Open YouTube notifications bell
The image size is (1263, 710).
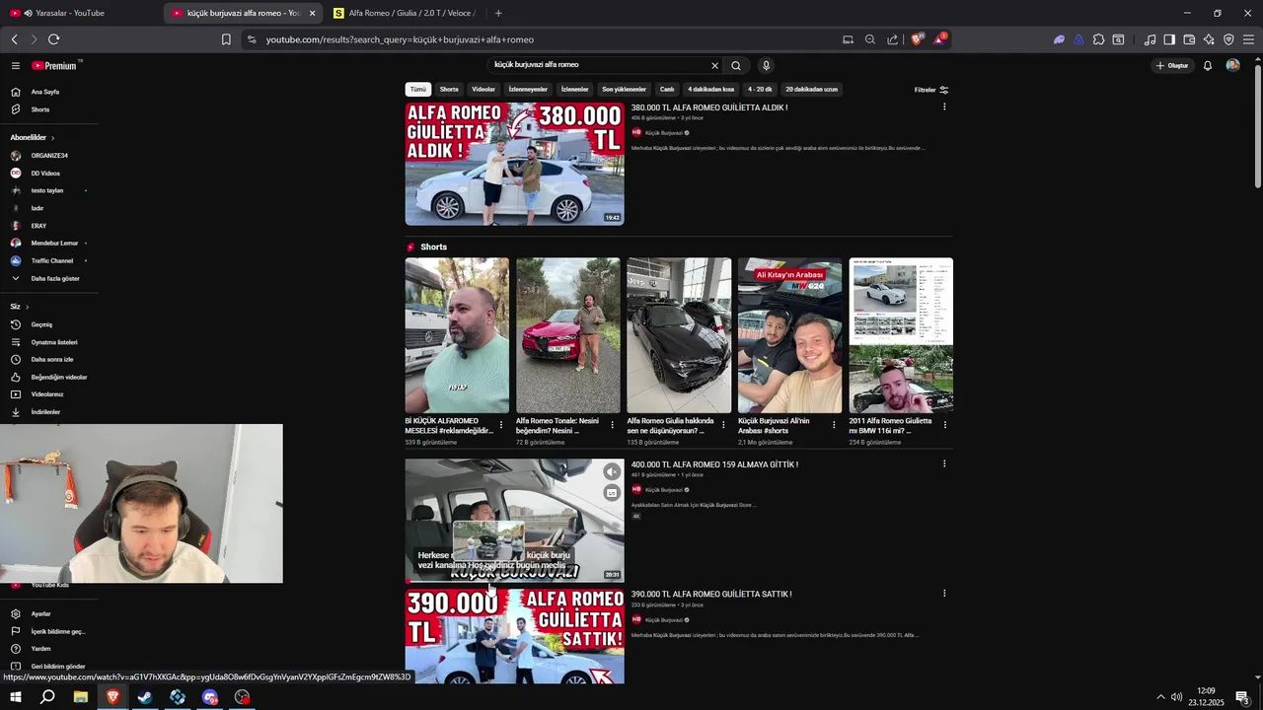coord(1207,66)
